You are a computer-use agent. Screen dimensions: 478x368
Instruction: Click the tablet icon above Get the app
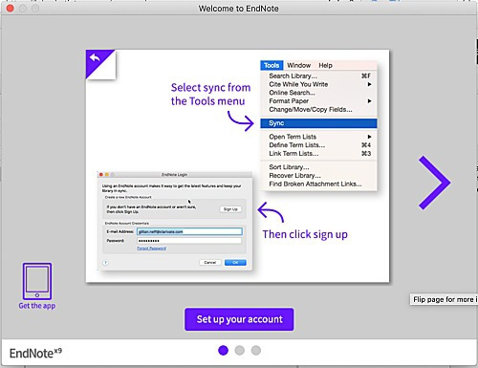(x=37, y=281)
